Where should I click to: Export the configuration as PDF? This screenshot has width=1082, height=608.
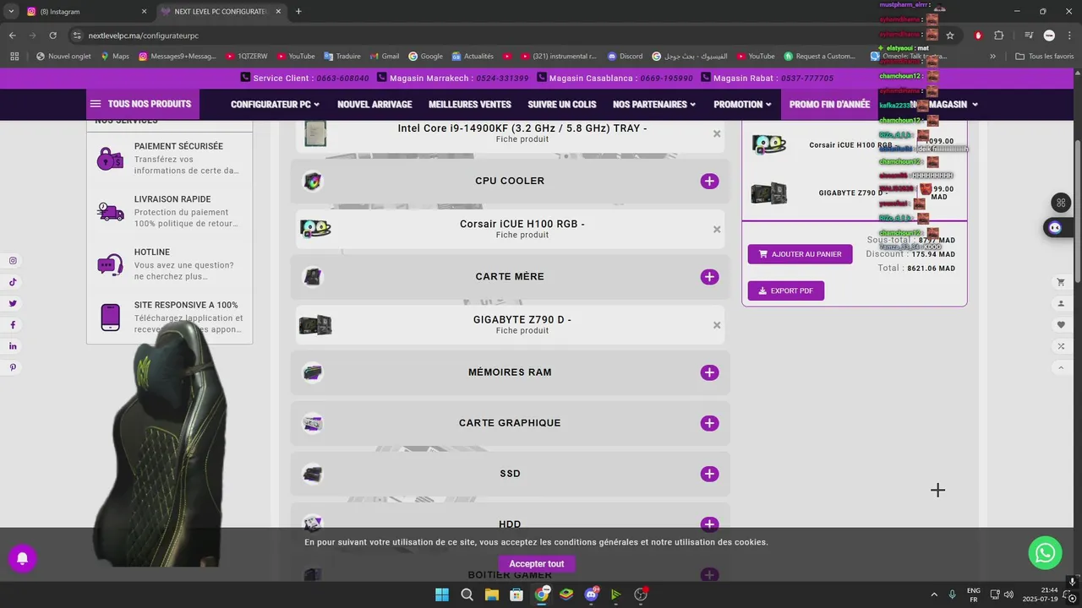(x=785, y=290)
